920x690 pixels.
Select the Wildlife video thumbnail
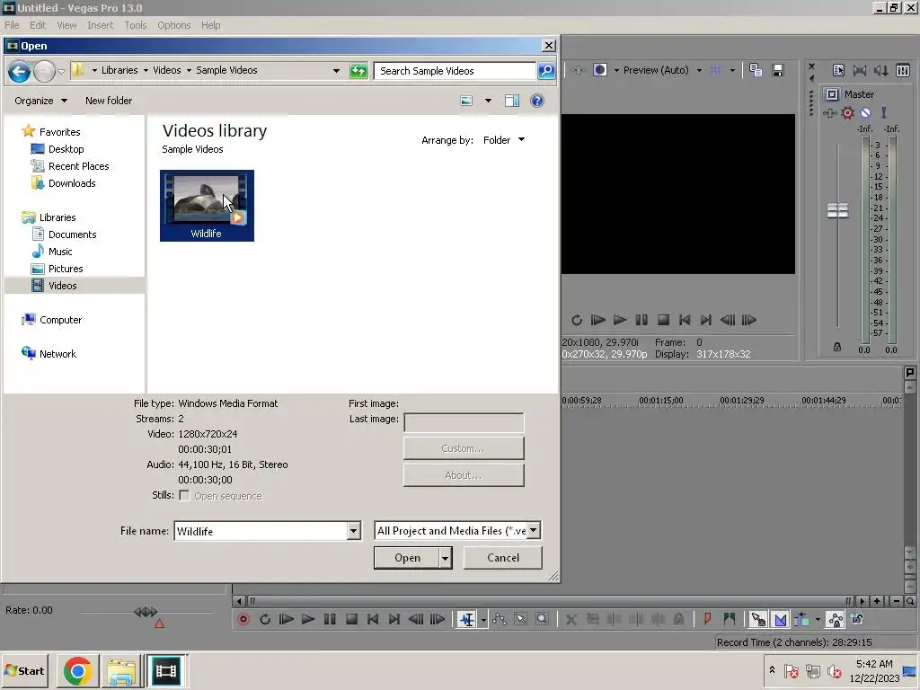(207, 206)
